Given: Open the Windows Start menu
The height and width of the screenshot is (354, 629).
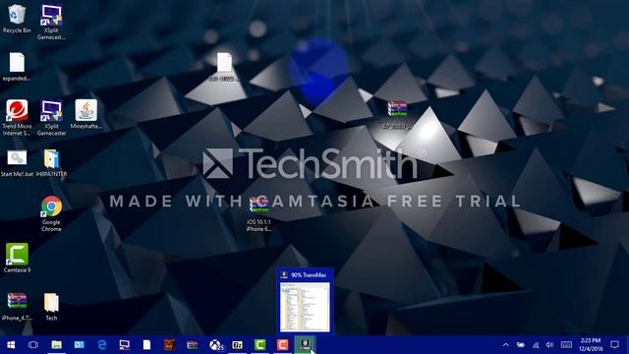Looking at the screenshot, I should (11, 345).
